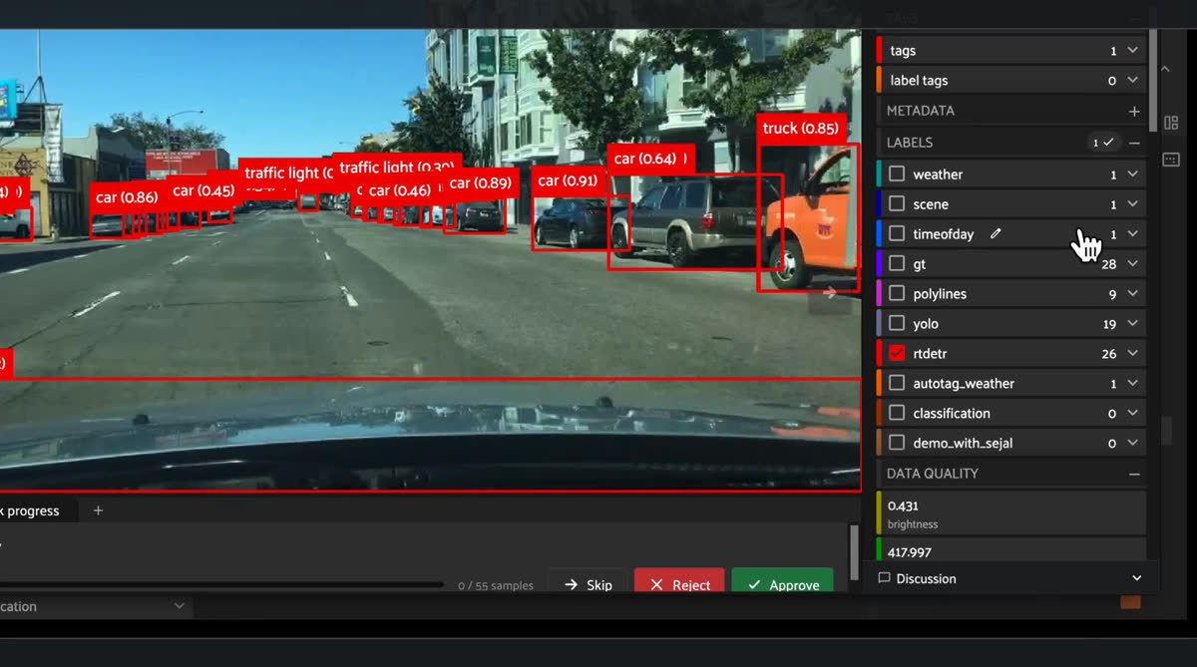Select the car (0.45) detection label
Viewport: 1197px width, 667px height.
[x=203, y=190]
